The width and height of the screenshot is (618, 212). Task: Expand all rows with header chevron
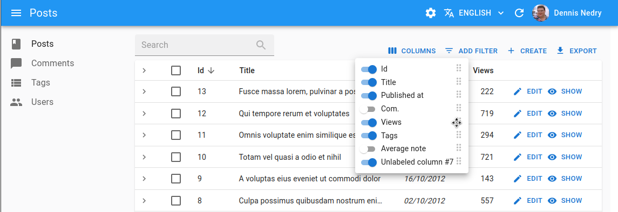144,70
